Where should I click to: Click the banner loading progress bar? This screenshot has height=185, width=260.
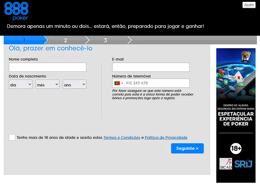(x=236, y=133)
